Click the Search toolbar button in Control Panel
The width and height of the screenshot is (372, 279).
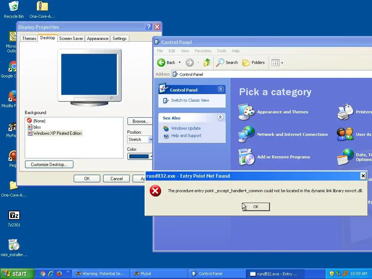227,62
